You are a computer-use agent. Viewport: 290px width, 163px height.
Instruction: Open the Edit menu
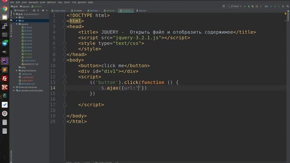click(18, 2)
